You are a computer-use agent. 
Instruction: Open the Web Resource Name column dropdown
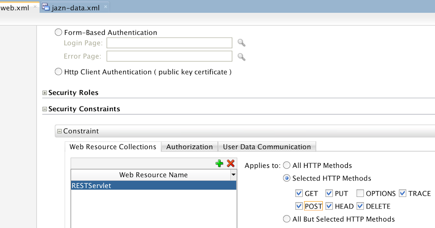[x=234, y=175]
